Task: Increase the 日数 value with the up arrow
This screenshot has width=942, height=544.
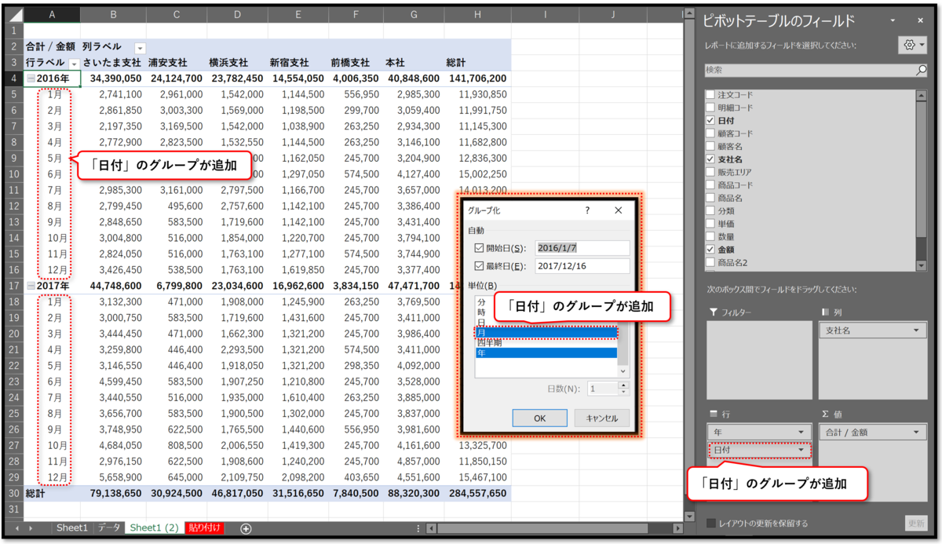Action: click(x=623, y=385)
